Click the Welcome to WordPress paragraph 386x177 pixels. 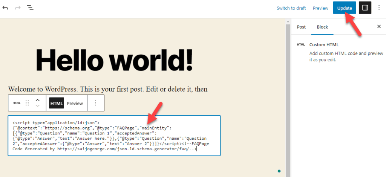(108, 89)
